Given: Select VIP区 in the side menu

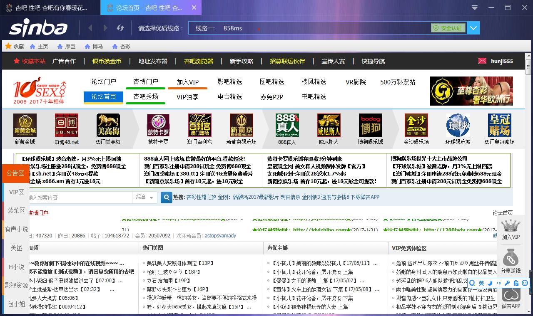Looking at the screenshot, I should pyautogui.click(x=17, y=192).
